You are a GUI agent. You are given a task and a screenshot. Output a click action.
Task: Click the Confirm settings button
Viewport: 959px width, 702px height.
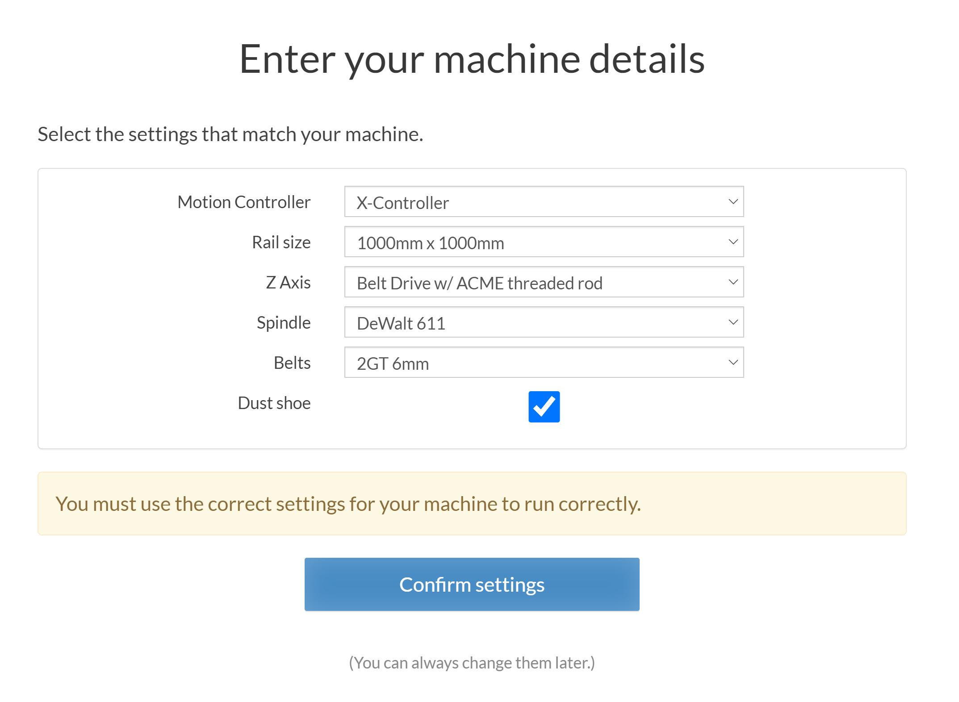pos(472,585)
